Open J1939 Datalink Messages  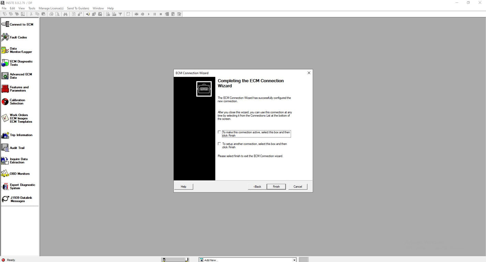(x=5, y=199)
